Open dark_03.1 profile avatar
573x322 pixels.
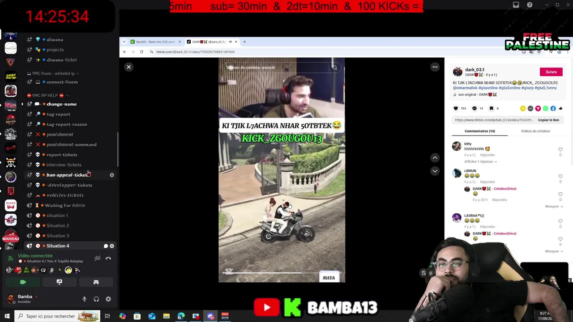pos(458,72)
